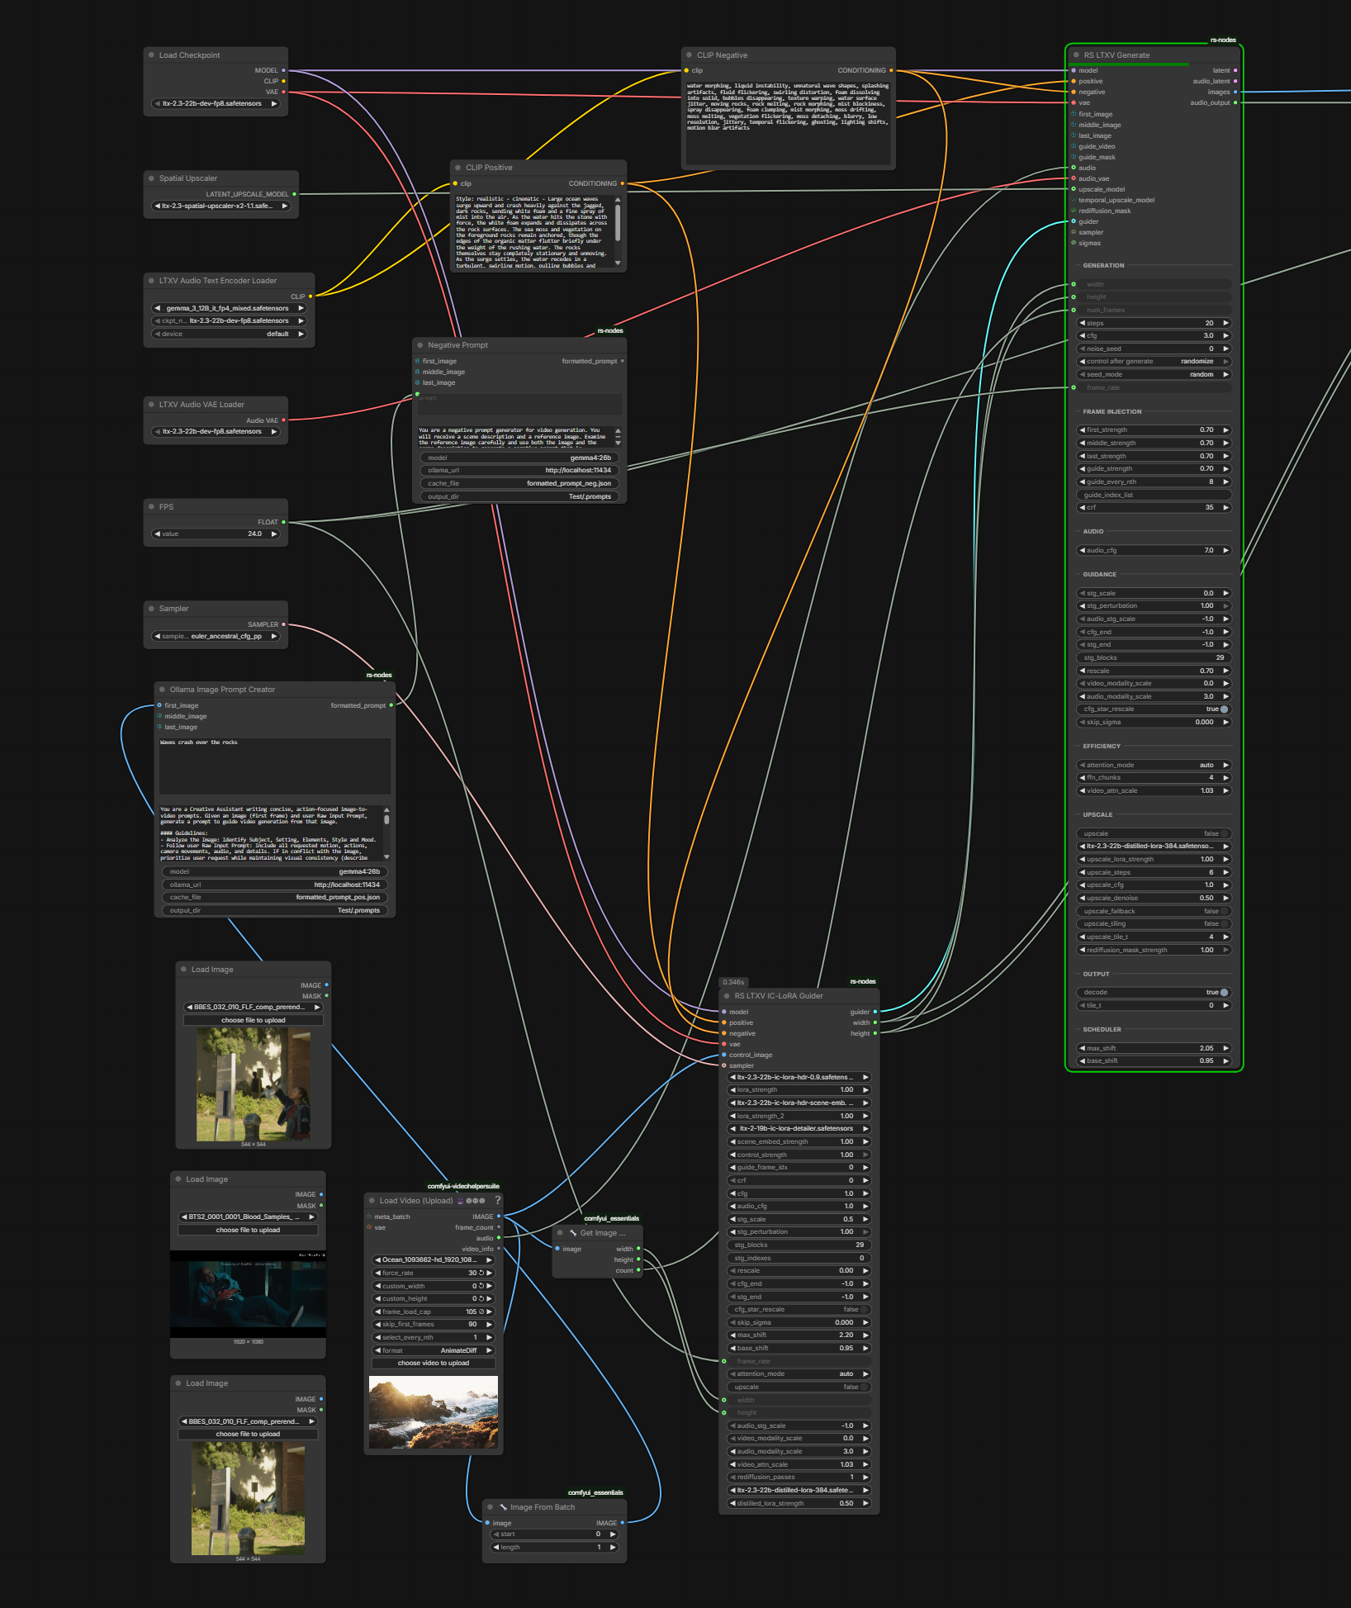Open the format AnimateDiff dropdown

point(434,1350)
